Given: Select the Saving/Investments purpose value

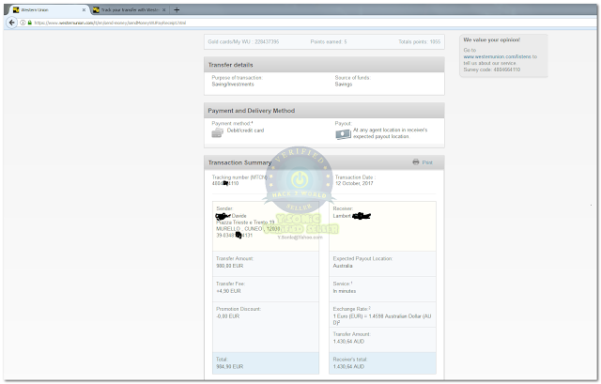Looking at the screenshot, I should (x=233, y=84).
